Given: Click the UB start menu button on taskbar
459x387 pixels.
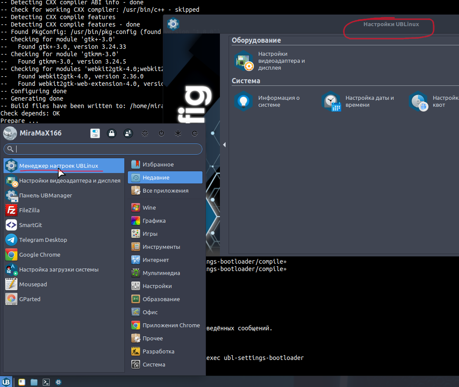Looking at the screenshot, I should pyautogui.click(x=6, y=382).
